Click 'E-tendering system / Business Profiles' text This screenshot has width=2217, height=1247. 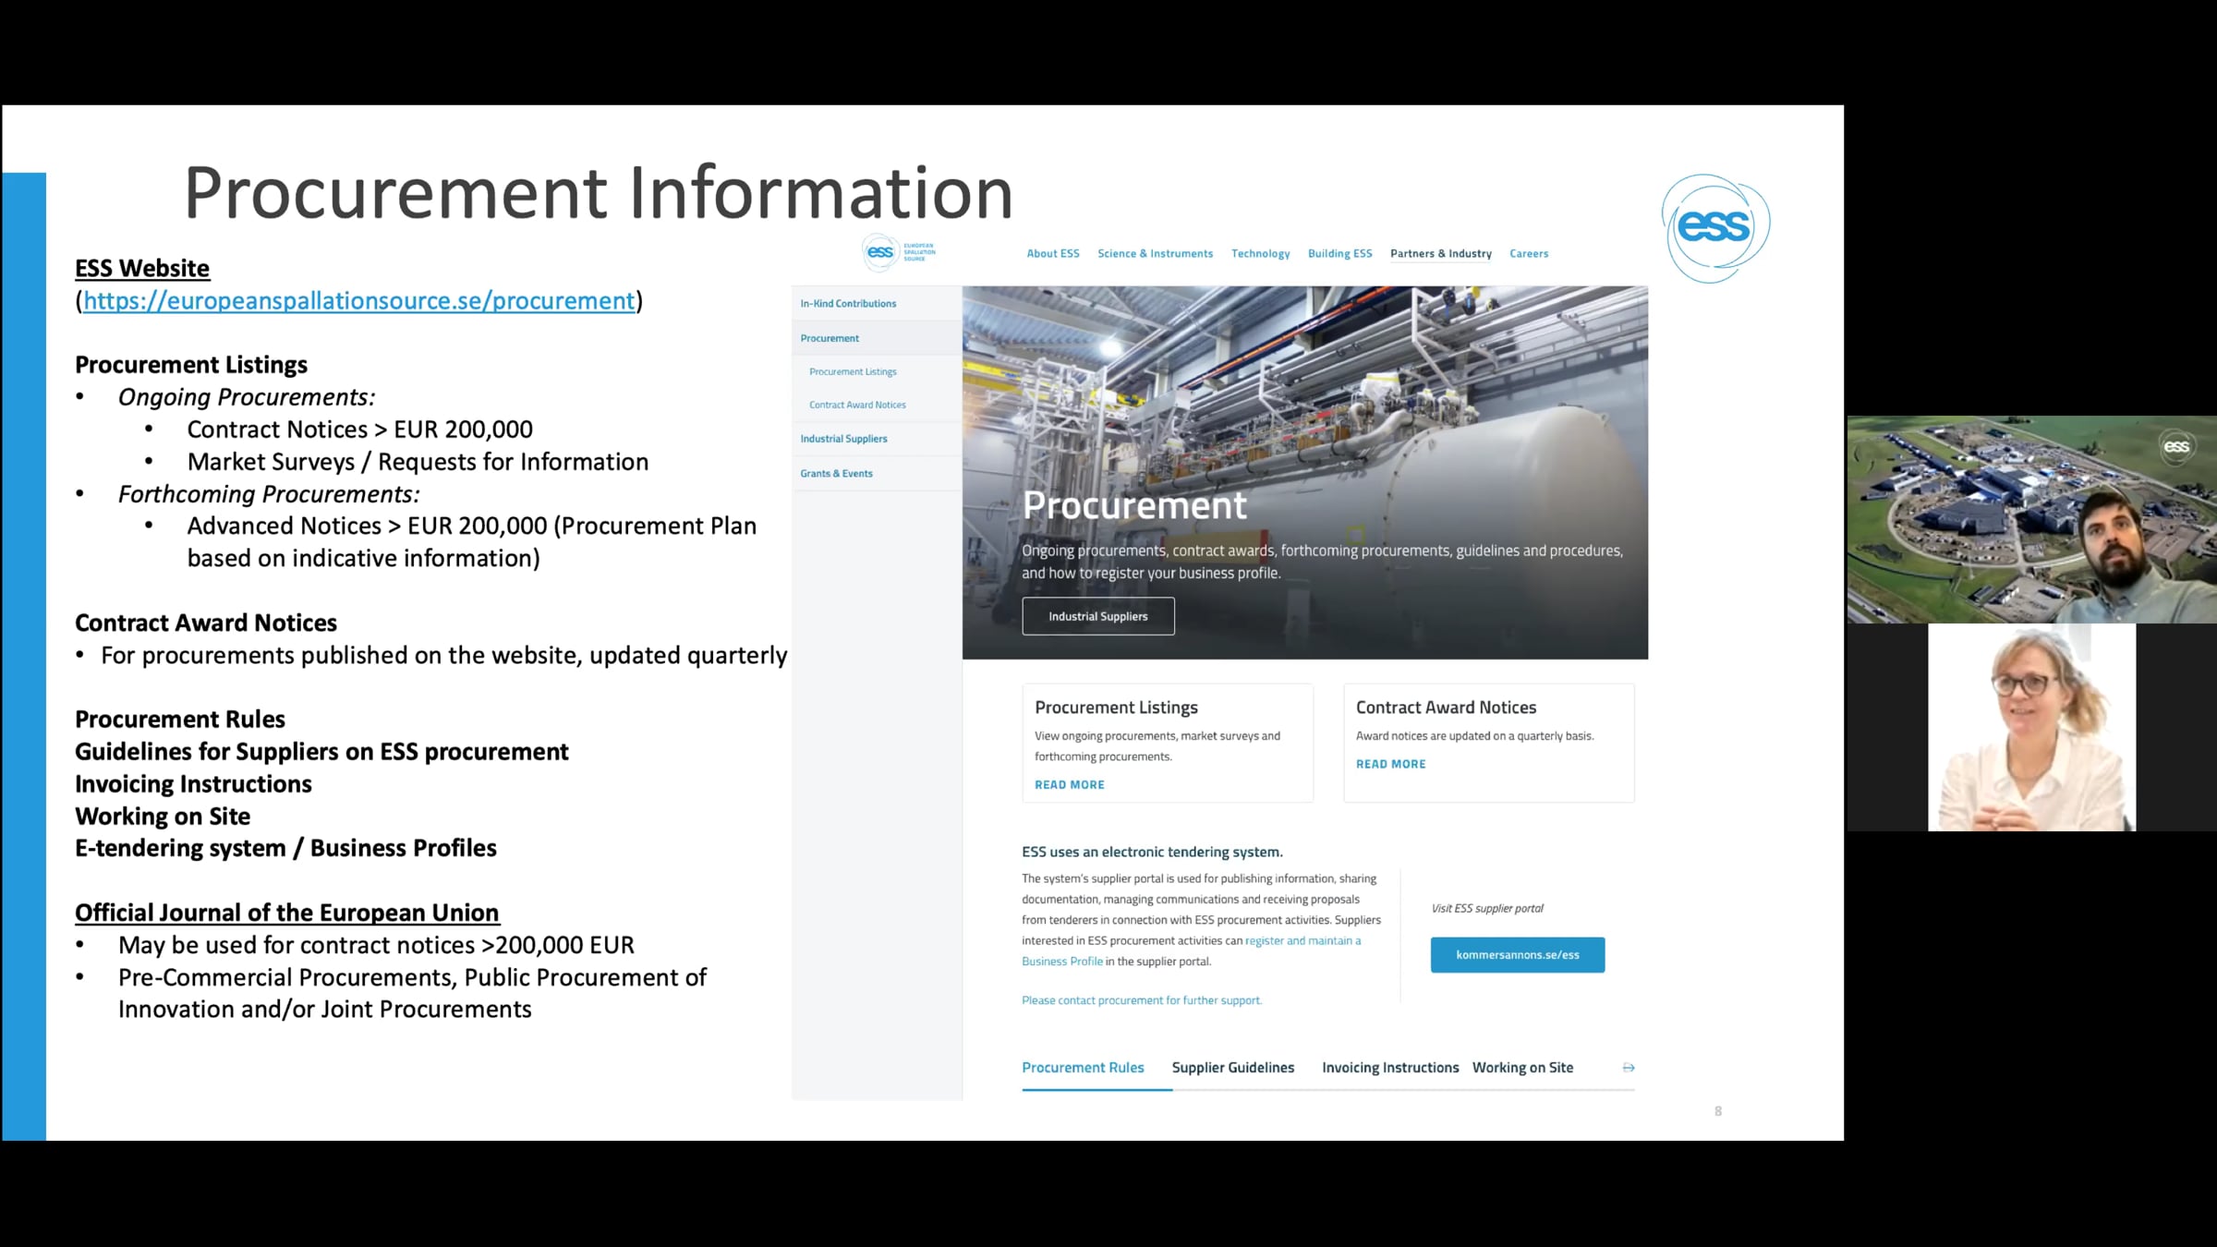[285, 848]
